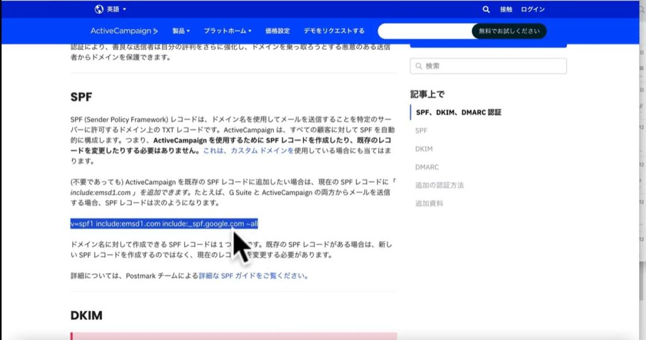Image resolution: width=646 pixels, height=340 pixels.
Task: Expand the プラットフォーム menu dropdown
Action: click(227, 31)
